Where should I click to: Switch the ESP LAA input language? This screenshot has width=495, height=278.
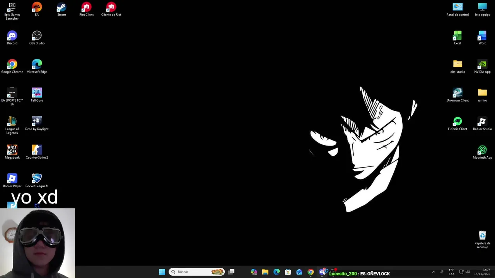pos(452,272)
